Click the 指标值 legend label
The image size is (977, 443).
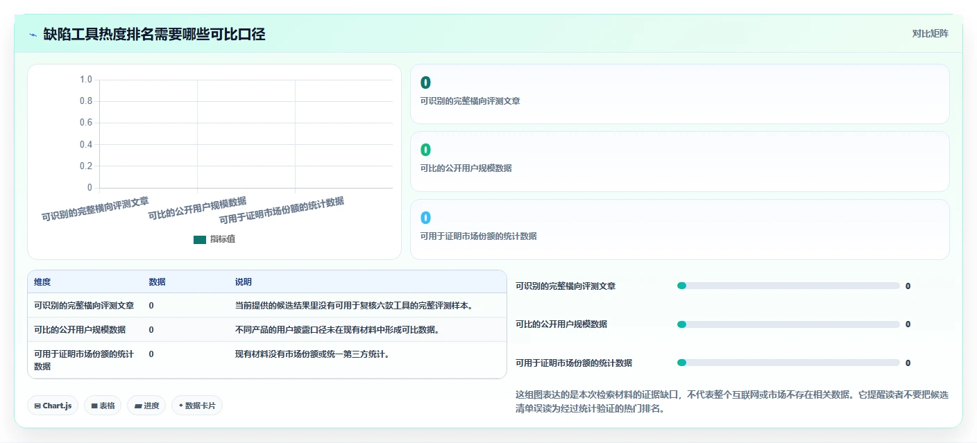pyautogui.click(x=223, y=239)
